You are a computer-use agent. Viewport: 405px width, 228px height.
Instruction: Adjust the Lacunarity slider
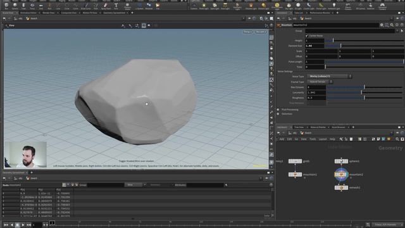pos(364,92)
